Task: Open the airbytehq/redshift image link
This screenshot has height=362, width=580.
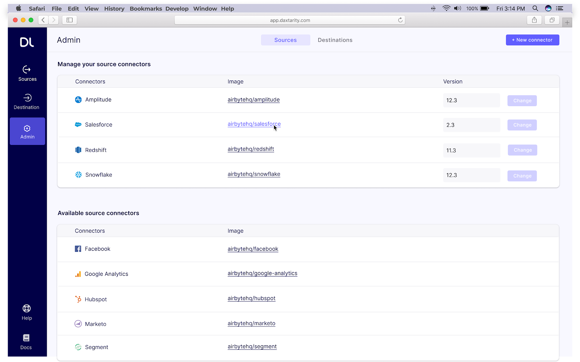Action: [x=251, y=149]
